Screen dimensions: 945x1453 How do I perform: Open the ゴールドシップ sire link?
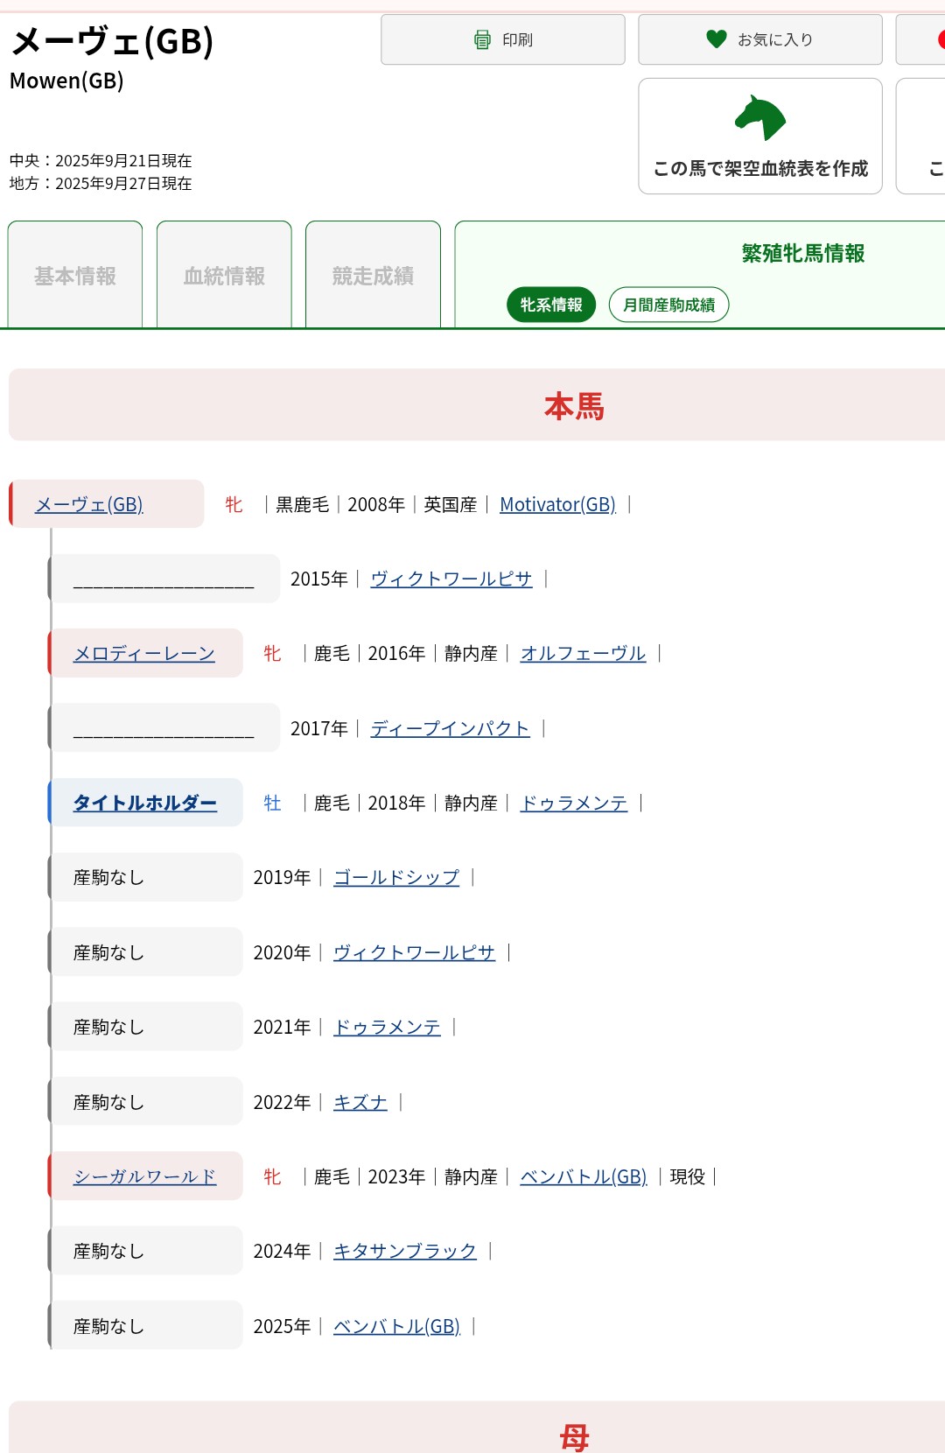click(396, 878)
